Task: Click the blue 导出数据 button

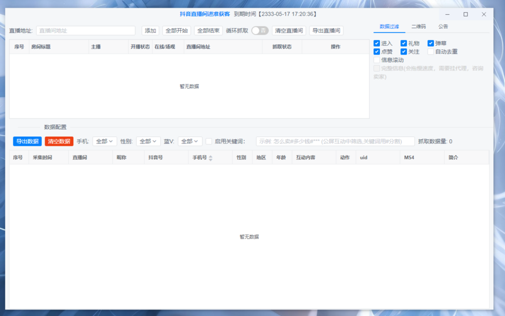Action: pyautogui.click(x=28, y=142)
